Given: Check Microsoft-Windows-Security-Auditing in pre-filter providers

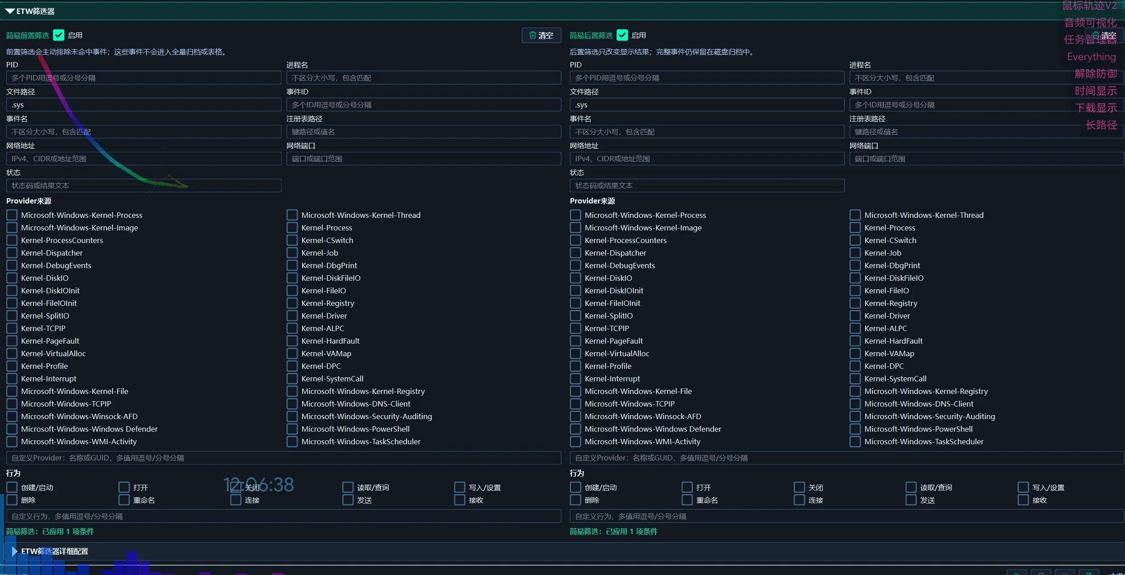Looking at the screenshot, I should (x=292, y=416).
